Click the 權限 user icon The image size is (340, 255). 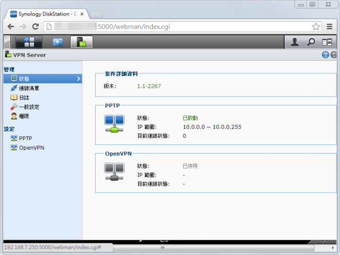(x=14, y=116)
